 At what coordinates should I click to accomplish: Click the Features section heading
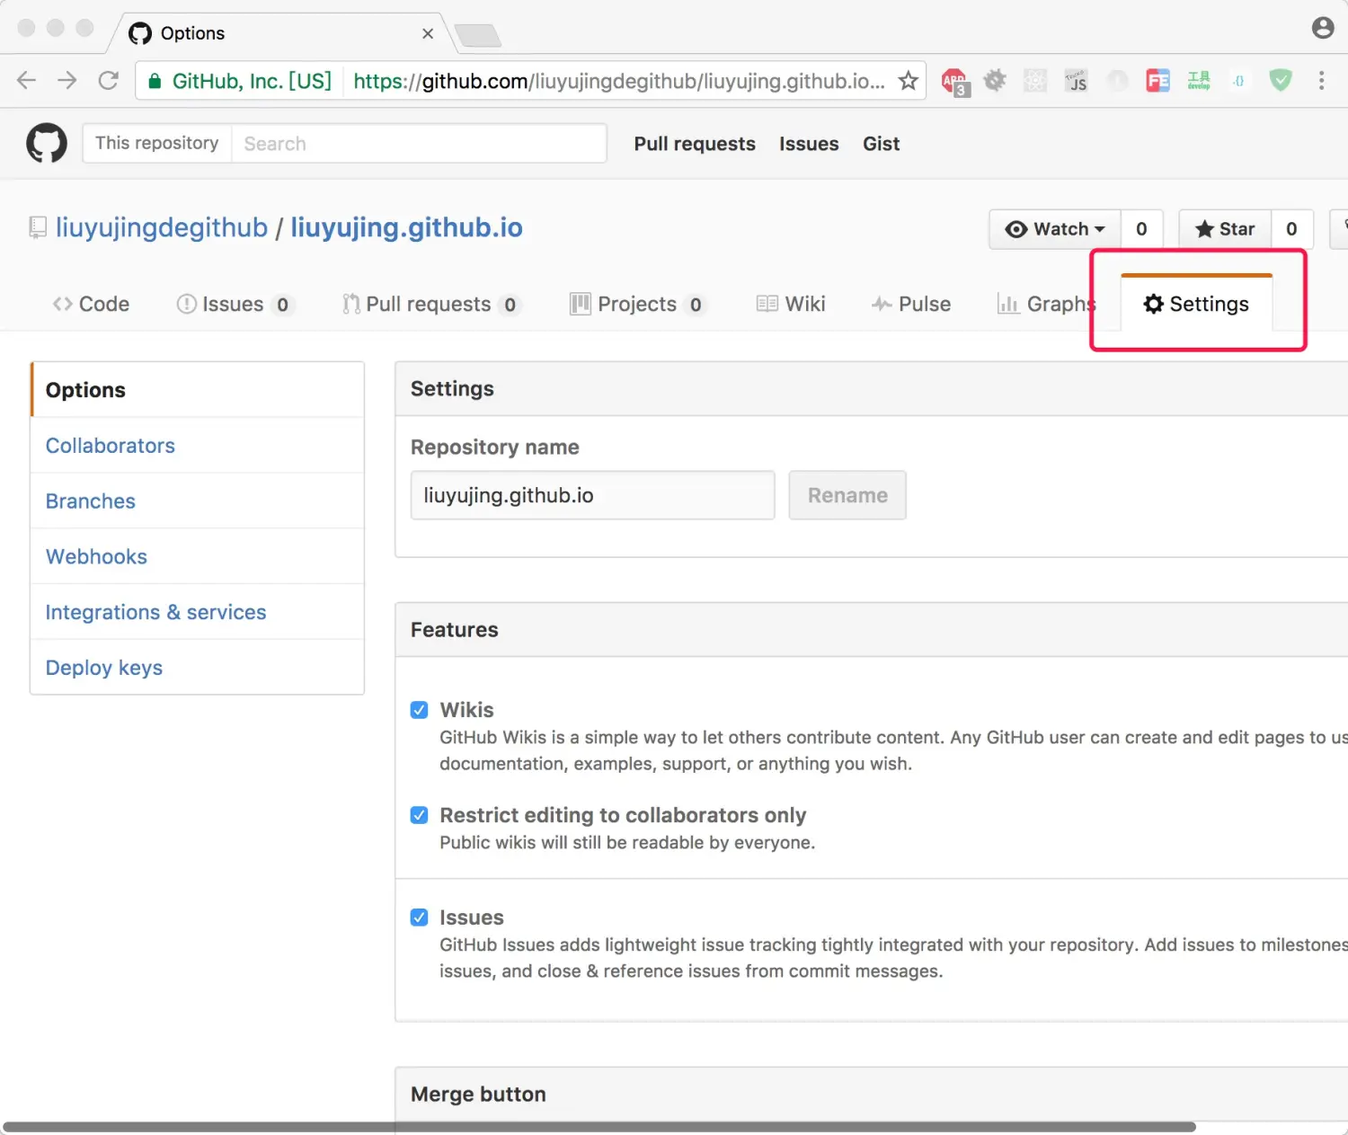(x=454, y=630)
